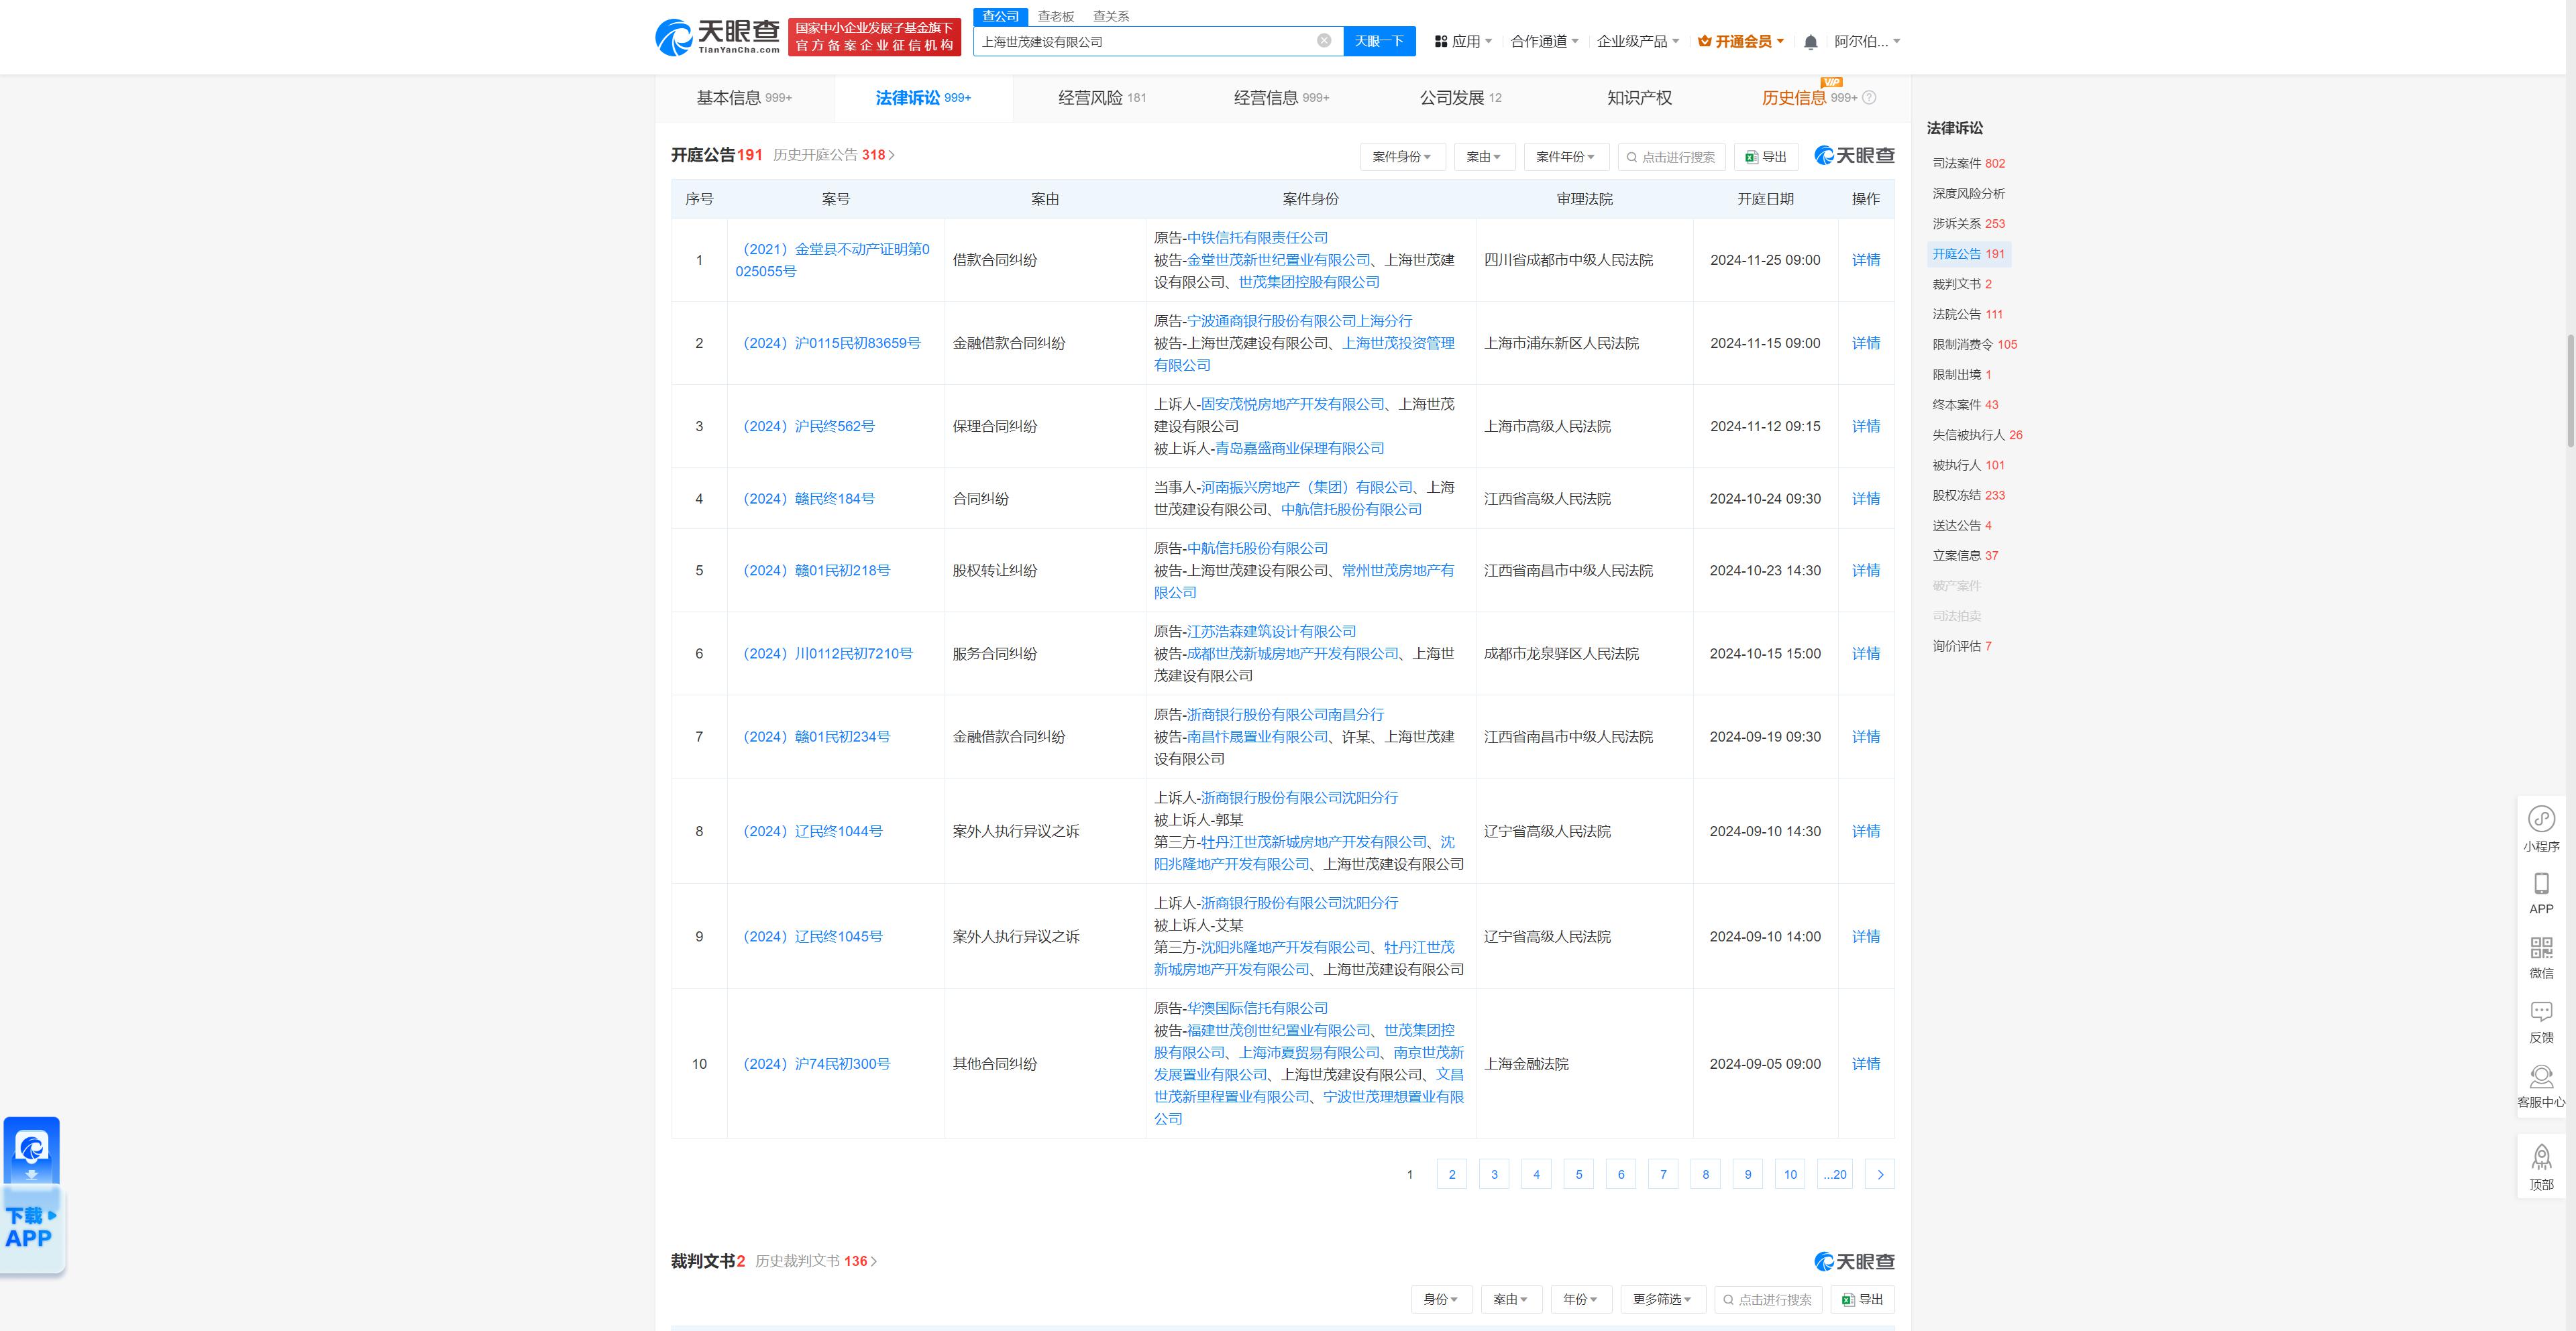
Task: Open the 身份 filter in 裁判文书 section
Action: (1441, 1299)
